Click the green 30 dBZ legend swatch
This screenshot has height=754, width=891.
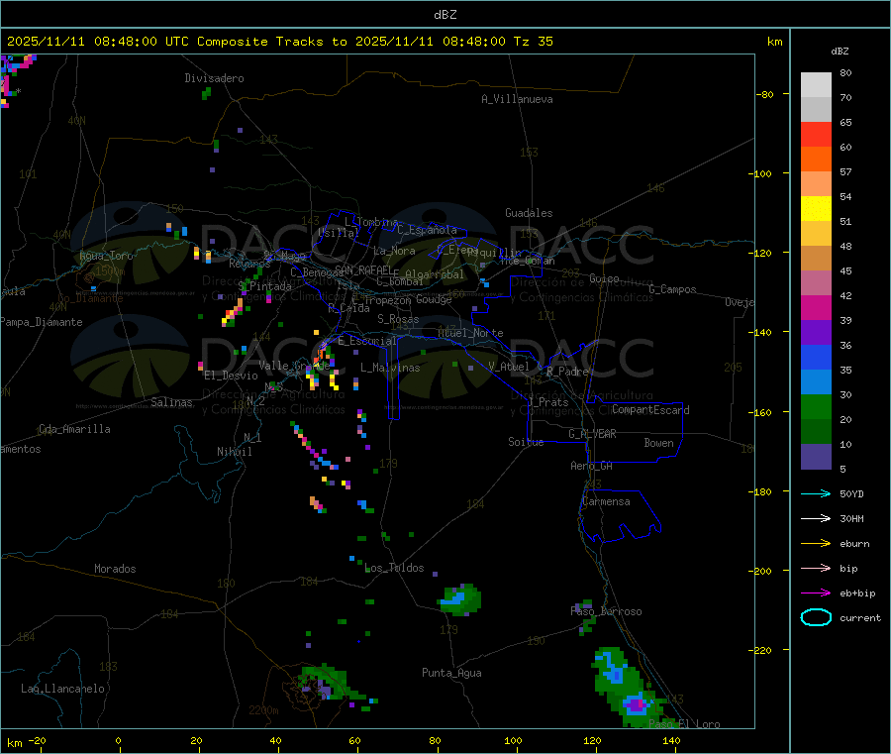click(816, 406)
